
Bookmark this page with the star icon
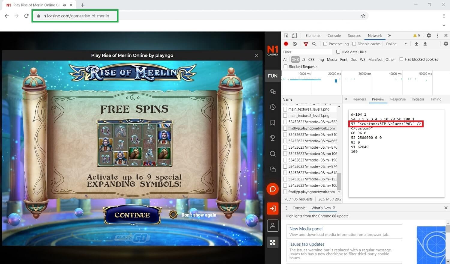[363, 16]
